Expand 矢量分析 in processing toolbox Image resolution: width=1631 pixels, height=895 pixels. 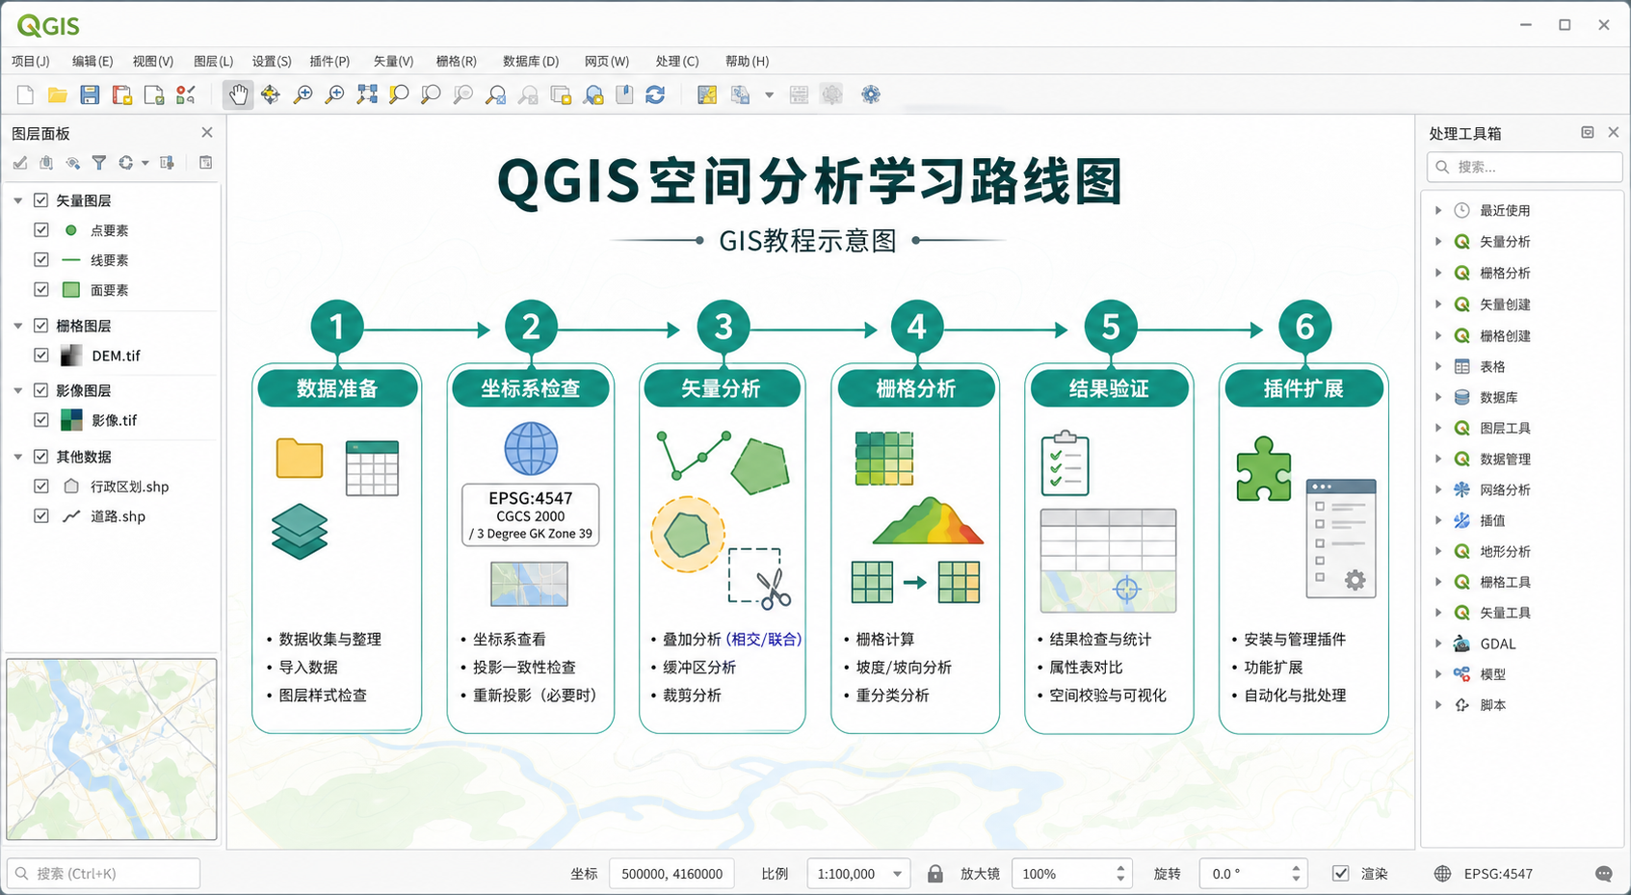click(x=1438, y=242)
